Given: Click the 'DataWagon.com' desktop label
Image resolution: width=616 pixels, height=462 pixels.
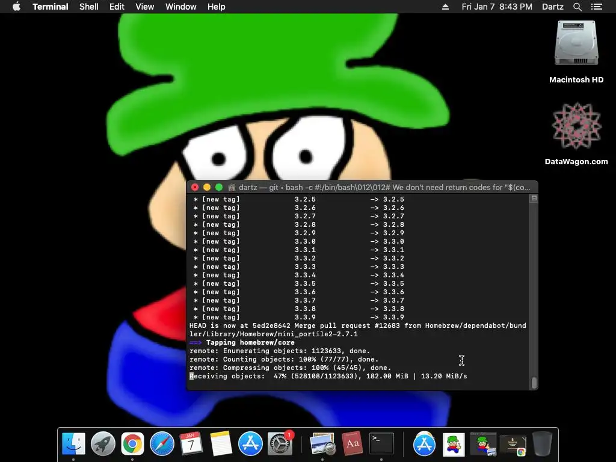Looking at the screenshot, I should (576, 161).
